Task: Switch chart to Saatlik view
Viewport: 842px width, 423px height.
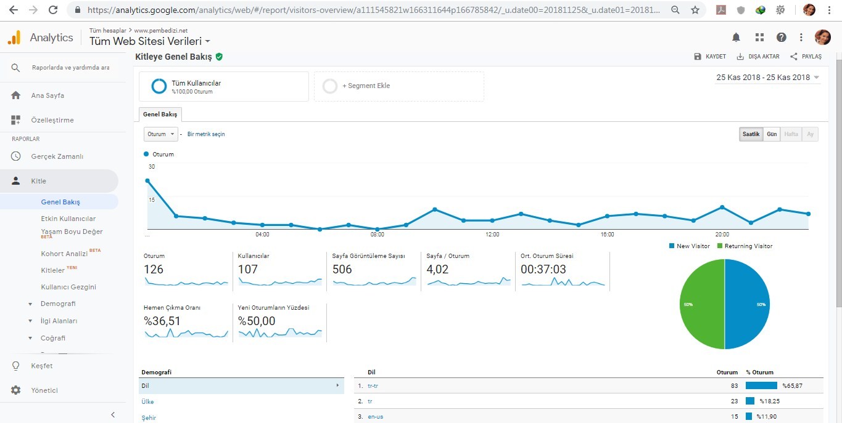Action: [x=751, y=134]
